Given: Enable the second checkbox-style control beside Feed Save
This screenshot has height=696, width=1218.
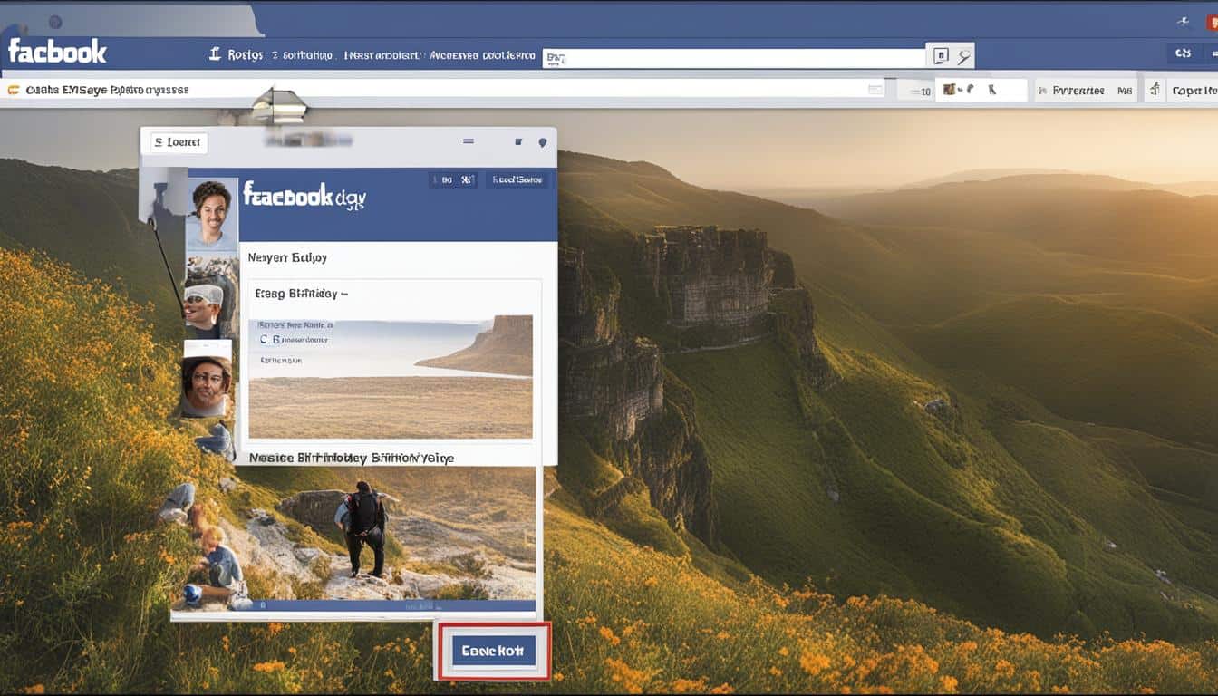Looking at the screenshot, I should pyautogui.click(x=467, y=179).
